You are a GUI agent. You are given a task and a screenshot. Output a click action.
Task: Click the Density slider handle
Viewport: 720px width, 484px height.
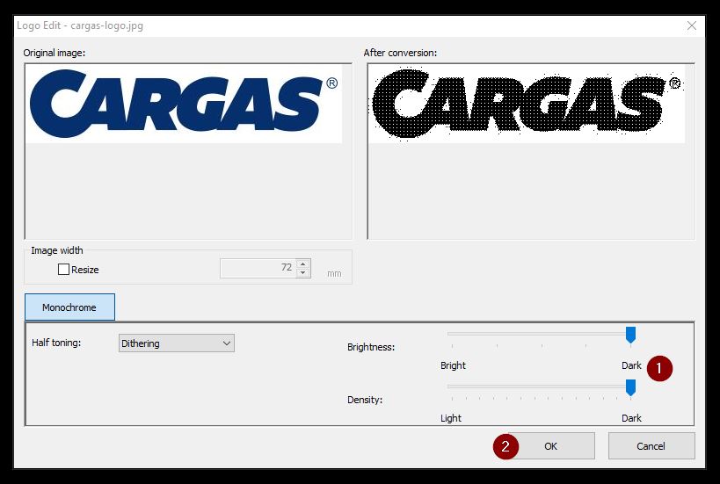(x=630, y=387)
